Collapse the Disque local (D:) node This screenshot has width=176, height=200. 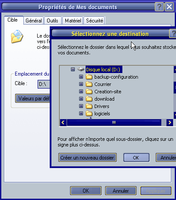73,70
